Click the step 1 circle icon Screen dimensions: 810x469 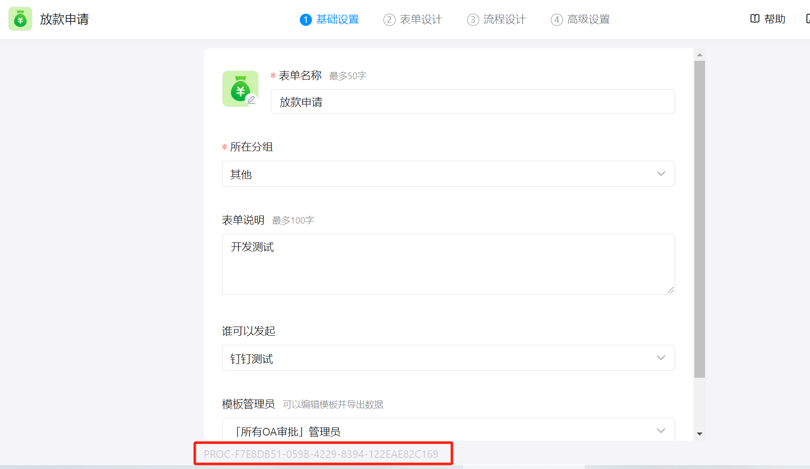pyautogui.click(x=305, y=20)
